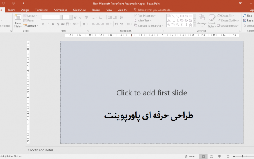This screenshot has height=159, width=254.
Task: Open the Design ribbon tab
Action: [x=25, y=10]
